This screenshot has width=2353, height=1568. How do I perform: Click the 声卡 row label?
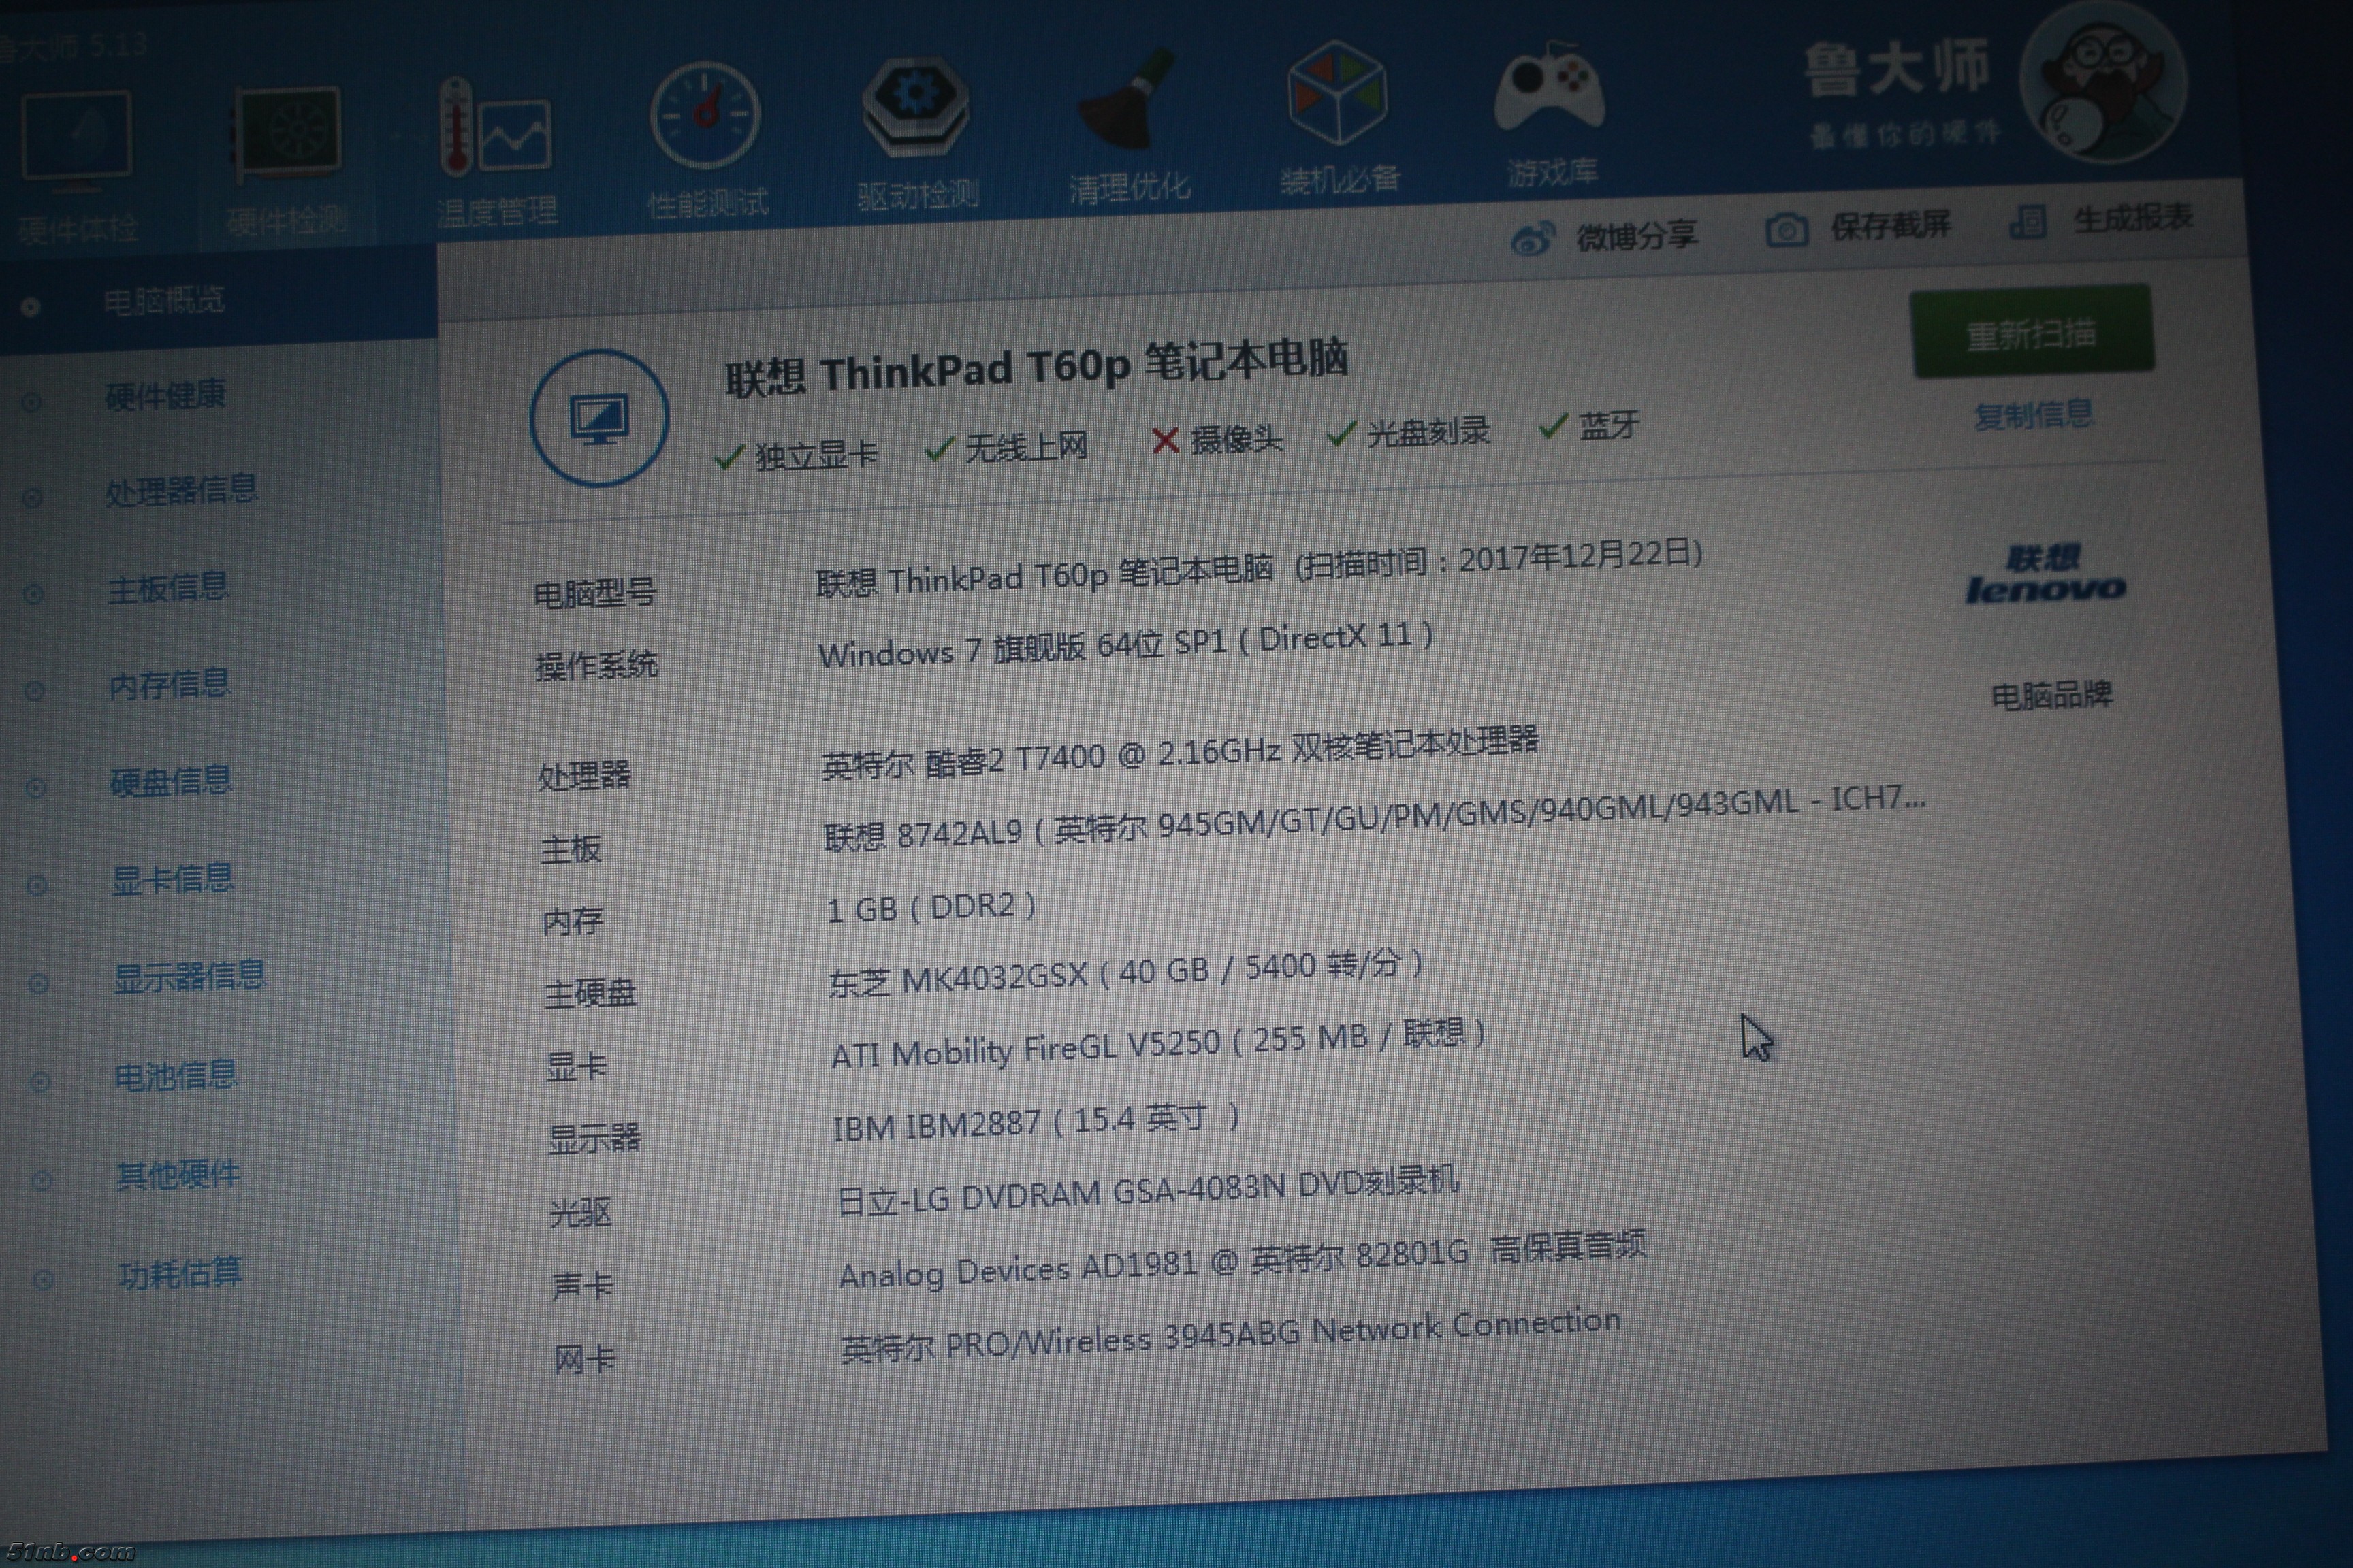[582, 1285]
